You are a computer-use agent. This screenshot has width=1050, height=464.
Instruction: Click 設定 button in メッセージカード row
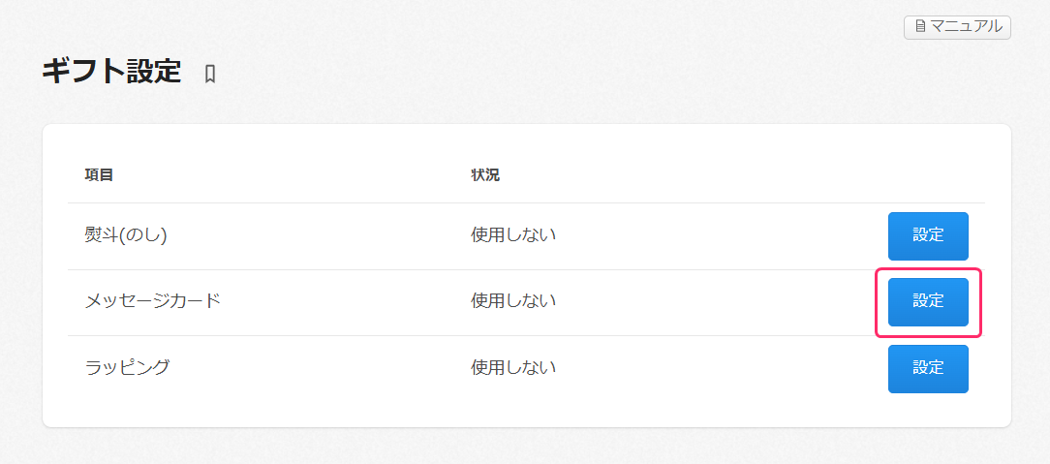pyautogui.click(x=928, y=302)
